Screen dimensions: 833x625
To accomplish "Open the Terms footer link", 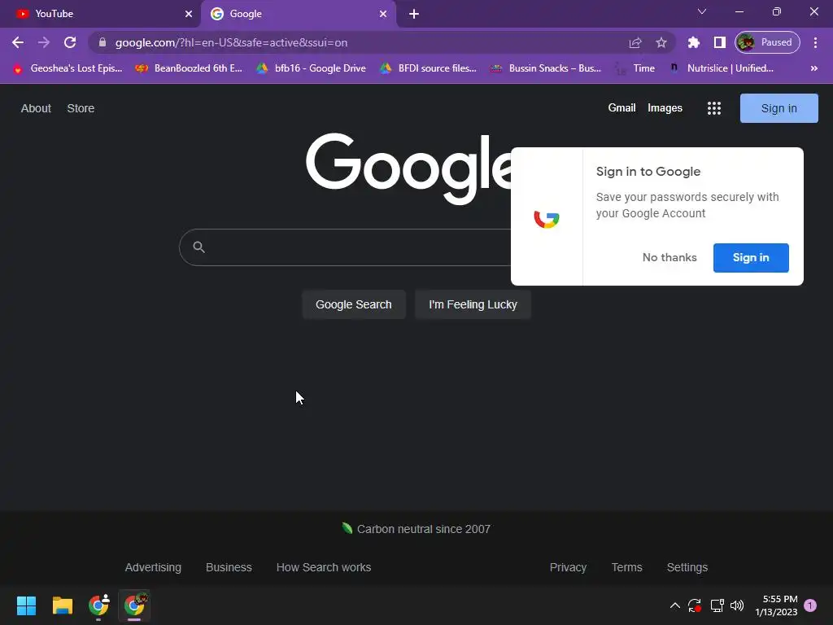I will (x=627, y=567).
